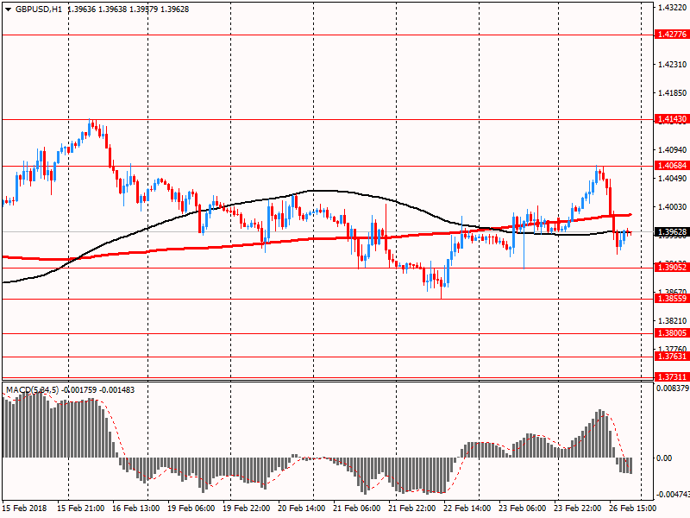
Task: Select the 1.39052 support level label
Action: 671,268
